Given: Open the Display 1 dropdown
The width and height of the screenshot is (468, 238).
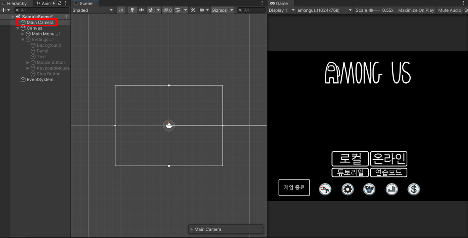Looking at the screenshot, I should [281, 10].
